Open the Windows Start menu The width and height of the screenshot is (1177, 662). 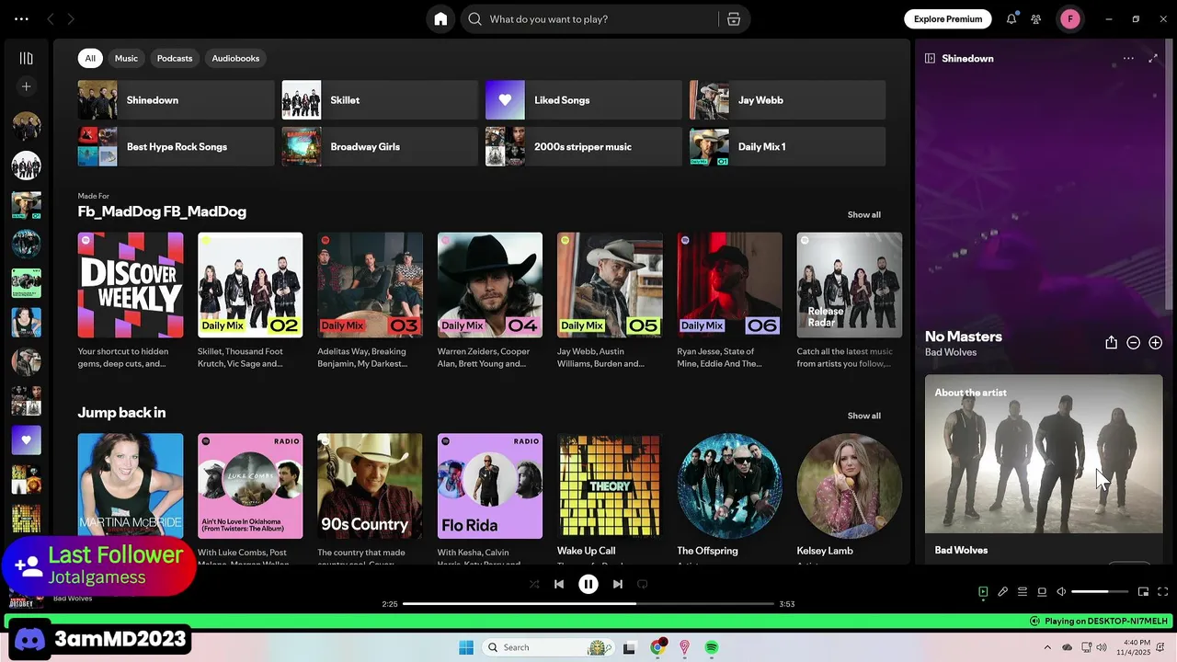click(x=466, y=647)
